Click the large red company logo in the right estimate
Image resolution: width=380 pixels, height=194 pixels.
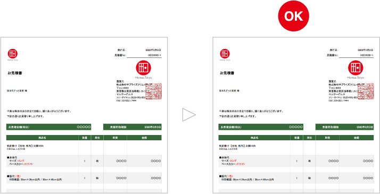pos(356,68)
